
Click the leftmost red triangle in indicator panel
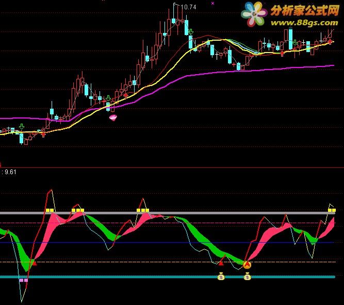[35, 263]
